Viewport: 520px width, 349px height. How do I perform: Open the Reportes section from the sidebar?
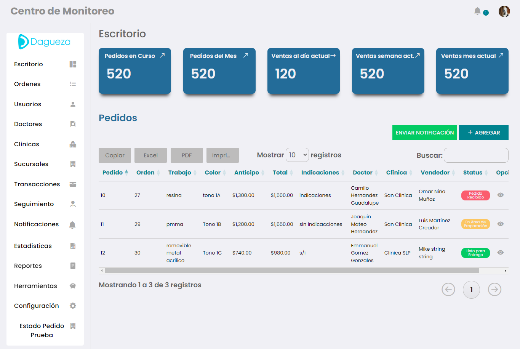[x=27, y=266]
